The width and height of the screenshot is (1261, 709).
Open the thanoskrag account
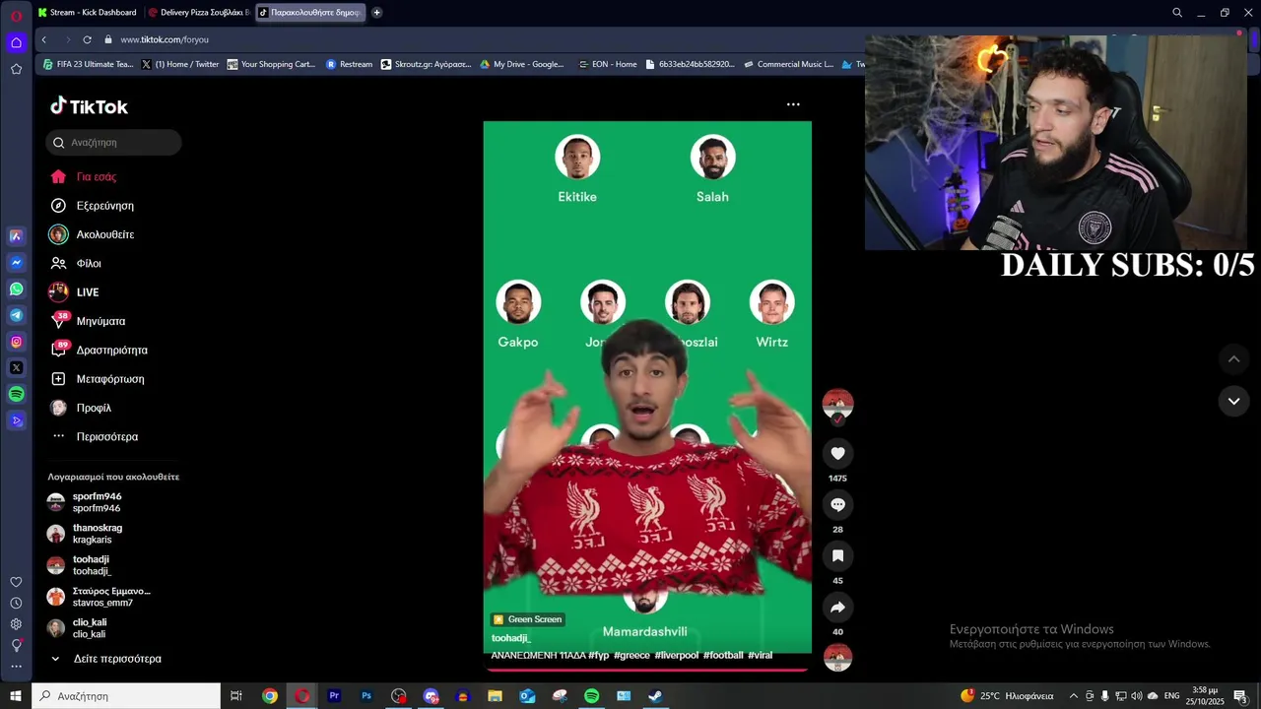pyautogui.click(x=97, y=534)
